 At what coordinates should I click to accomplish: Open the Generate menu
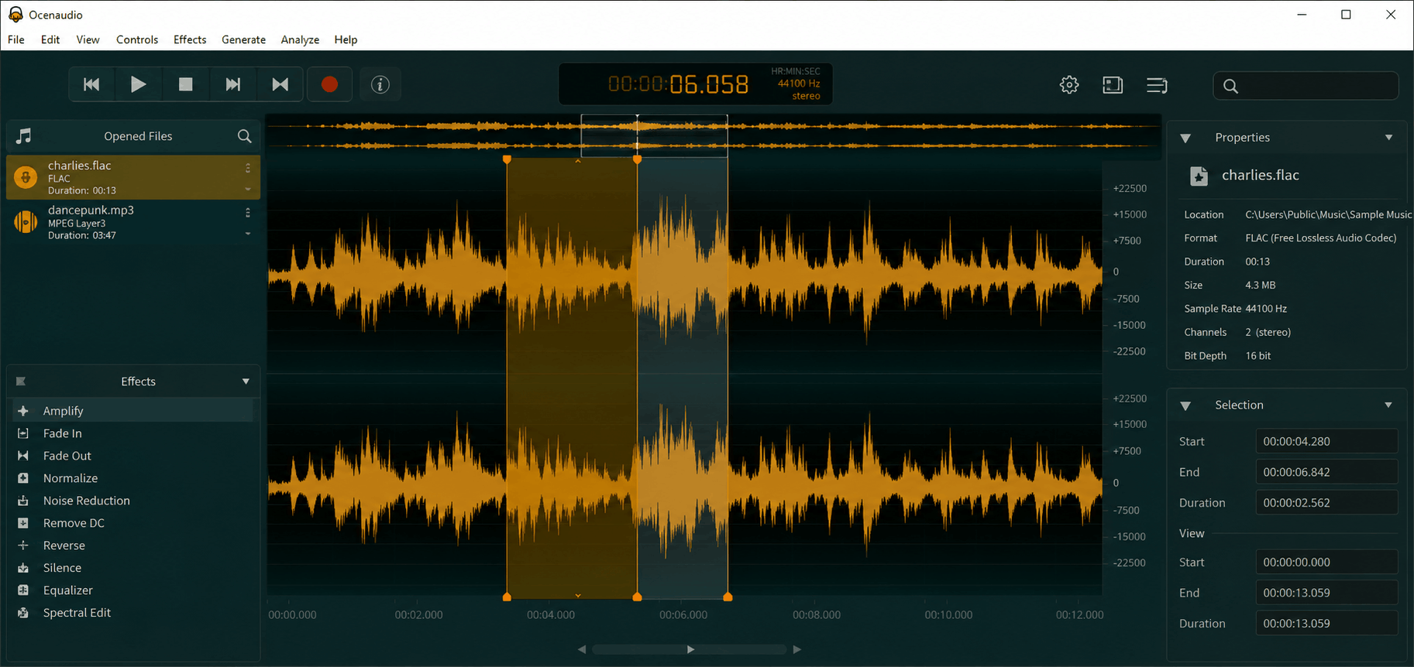tap(243, 39)
